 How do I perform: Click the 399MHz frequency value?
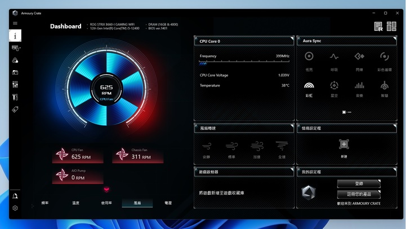click(282, 56)
